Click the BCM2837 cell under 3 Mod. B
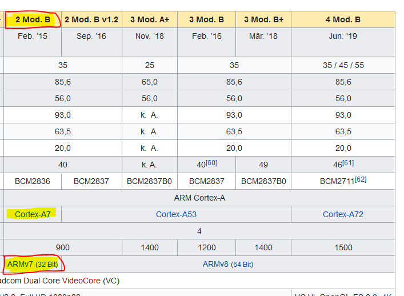 (x=207, y=181)
